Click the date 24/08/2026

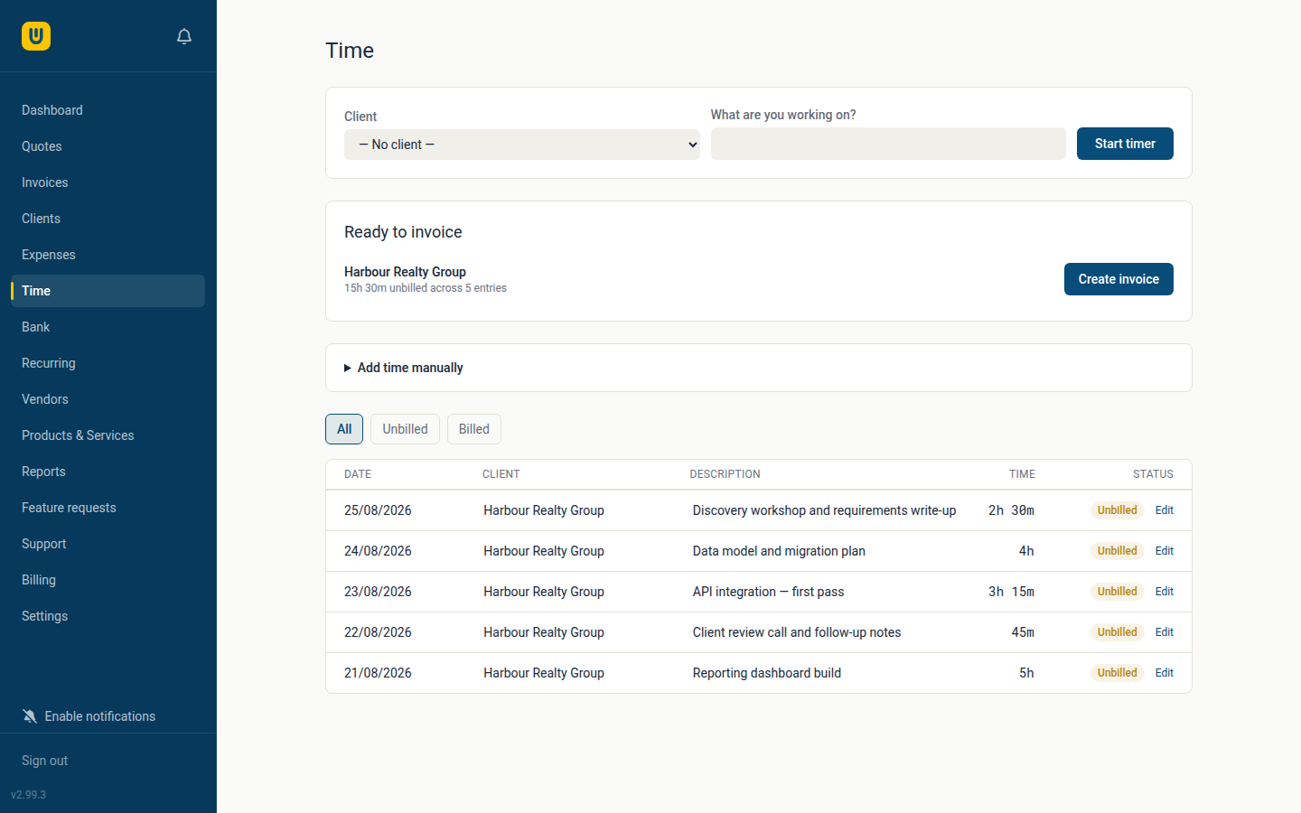pos(378,551)
